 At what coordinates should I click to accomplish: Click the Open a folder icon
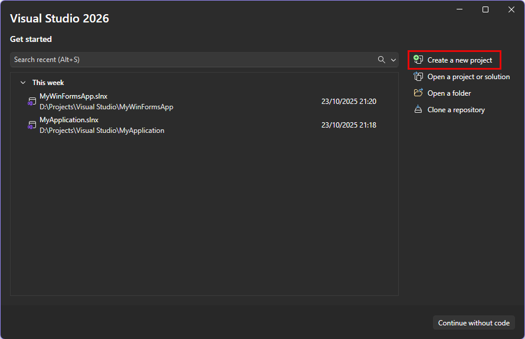(418, 93)
